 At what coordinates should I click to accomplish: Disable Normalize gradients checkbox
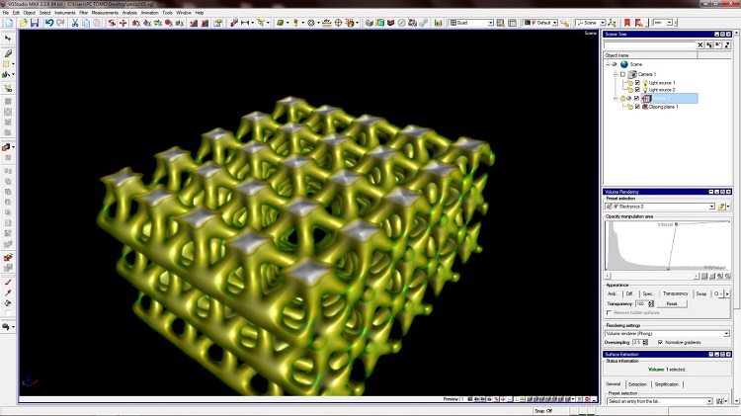coord(660,343)
